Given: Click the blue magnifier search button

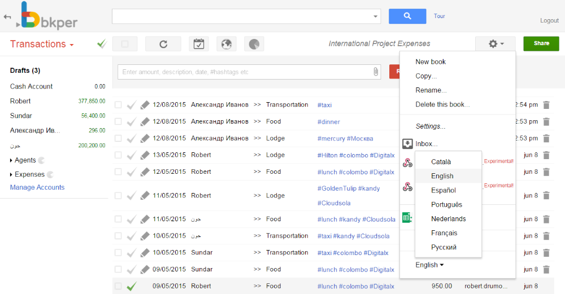Looking at the screenshot, I should tap(407, 16).
